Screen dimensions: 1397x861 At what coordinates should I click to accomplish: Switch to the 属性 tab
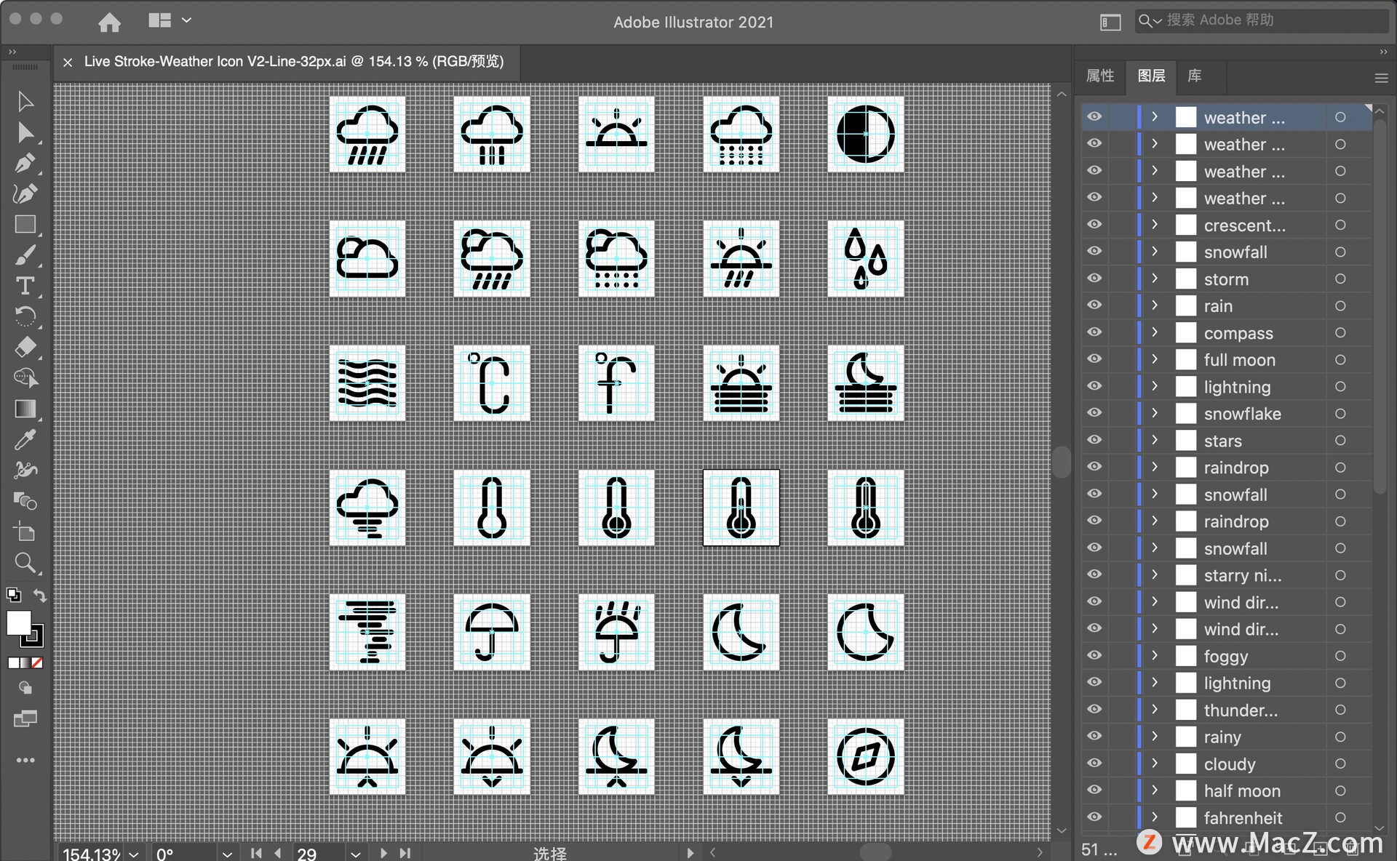pyautogui.click(x=1099, y=76)
